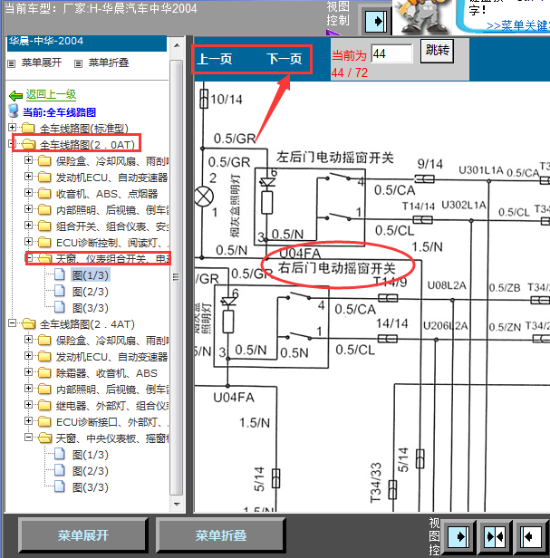Image resolution: width=550 pixels, height=558 pixels.
Task: Go to next page 下一页
Action: click(x=285, y=59)
